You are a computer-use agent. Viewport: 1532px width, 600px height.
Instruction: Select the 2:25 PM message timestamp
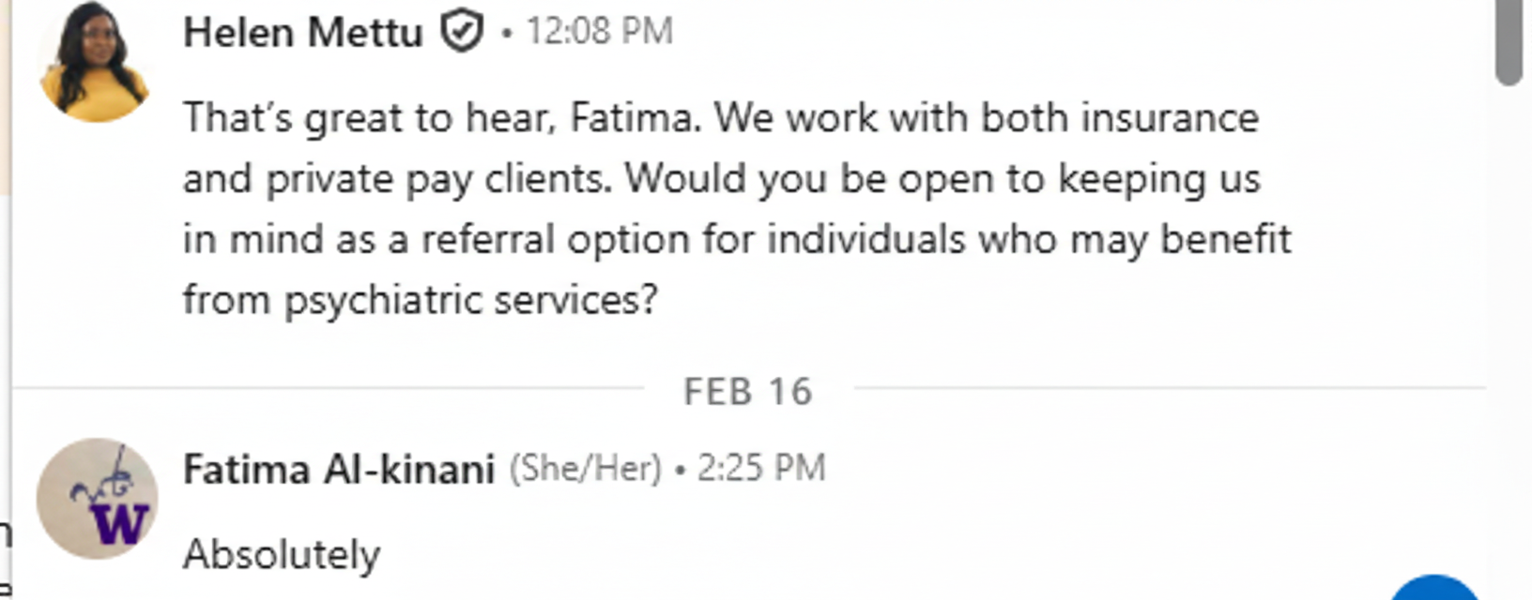click(x=760, y=468)
